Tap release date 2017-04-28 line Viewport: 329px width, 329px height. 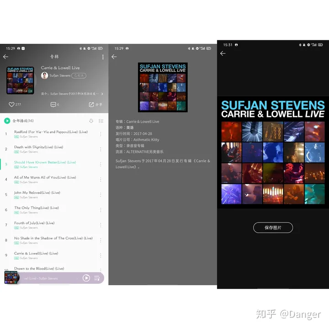(x=134, y=133)
